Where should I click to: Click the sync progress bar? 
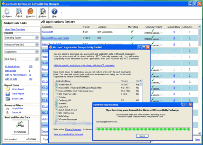point(143,129)
